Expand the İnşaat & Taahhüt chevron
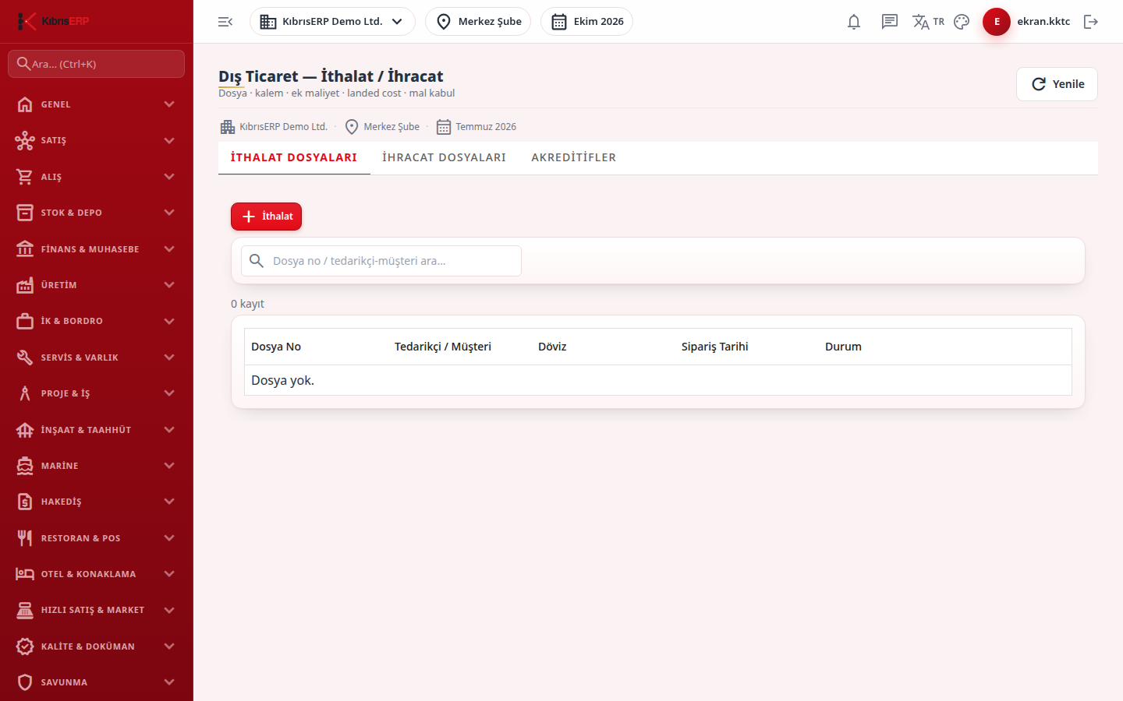The image size is (1123, 701). point(169,430)
